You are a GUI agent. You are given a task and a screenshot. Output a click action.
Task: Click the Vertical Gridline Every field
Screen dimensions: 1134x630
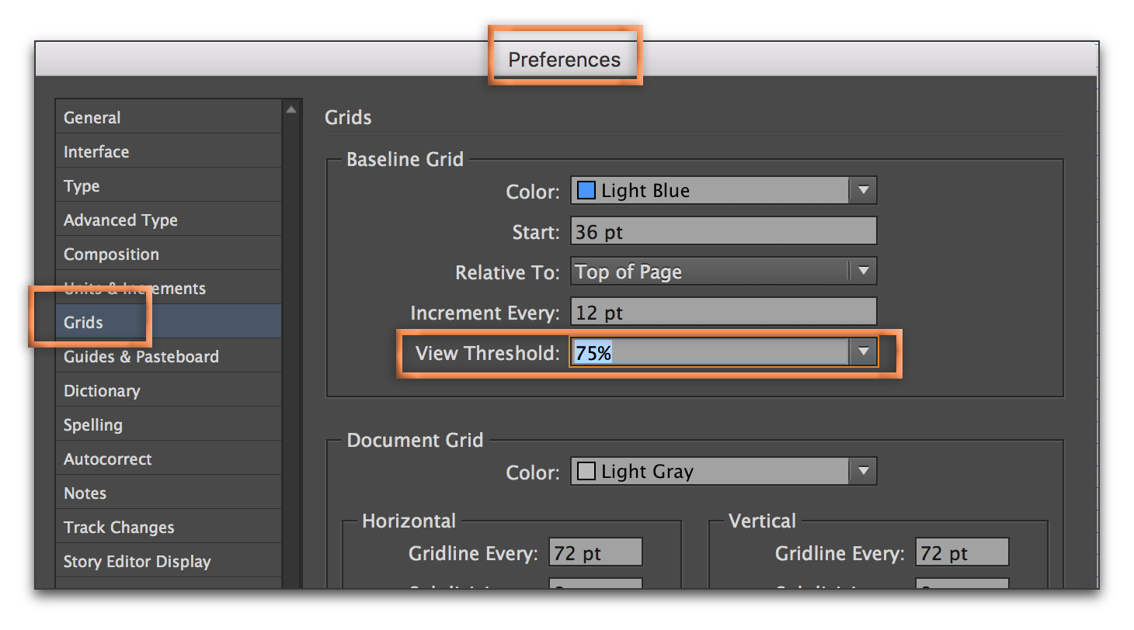pos(962,553)
